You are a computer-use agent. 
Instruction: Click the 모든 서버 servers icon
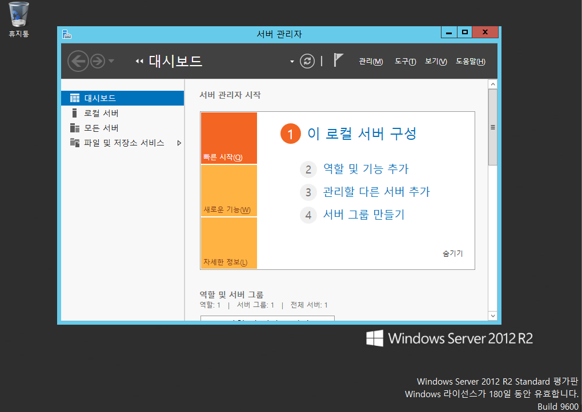click(75, 128)
